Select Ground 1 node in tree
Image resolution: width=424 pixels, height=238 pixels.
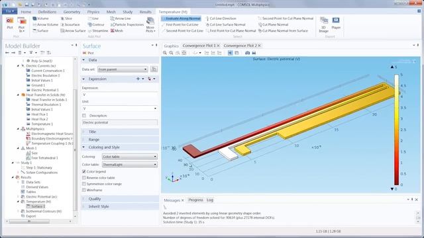point(36,85)
